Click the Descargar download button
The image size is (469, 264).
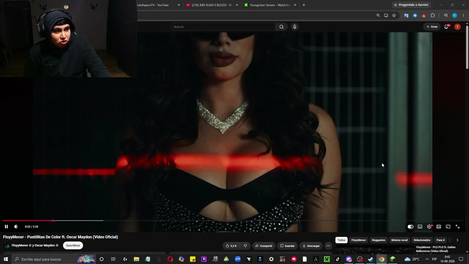click(311, 246)
